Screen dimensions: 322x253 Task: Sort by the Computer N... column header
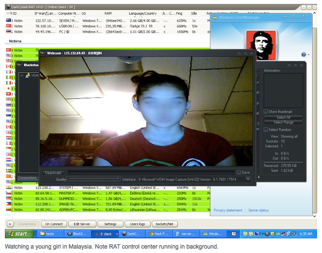tap(69, 13)
